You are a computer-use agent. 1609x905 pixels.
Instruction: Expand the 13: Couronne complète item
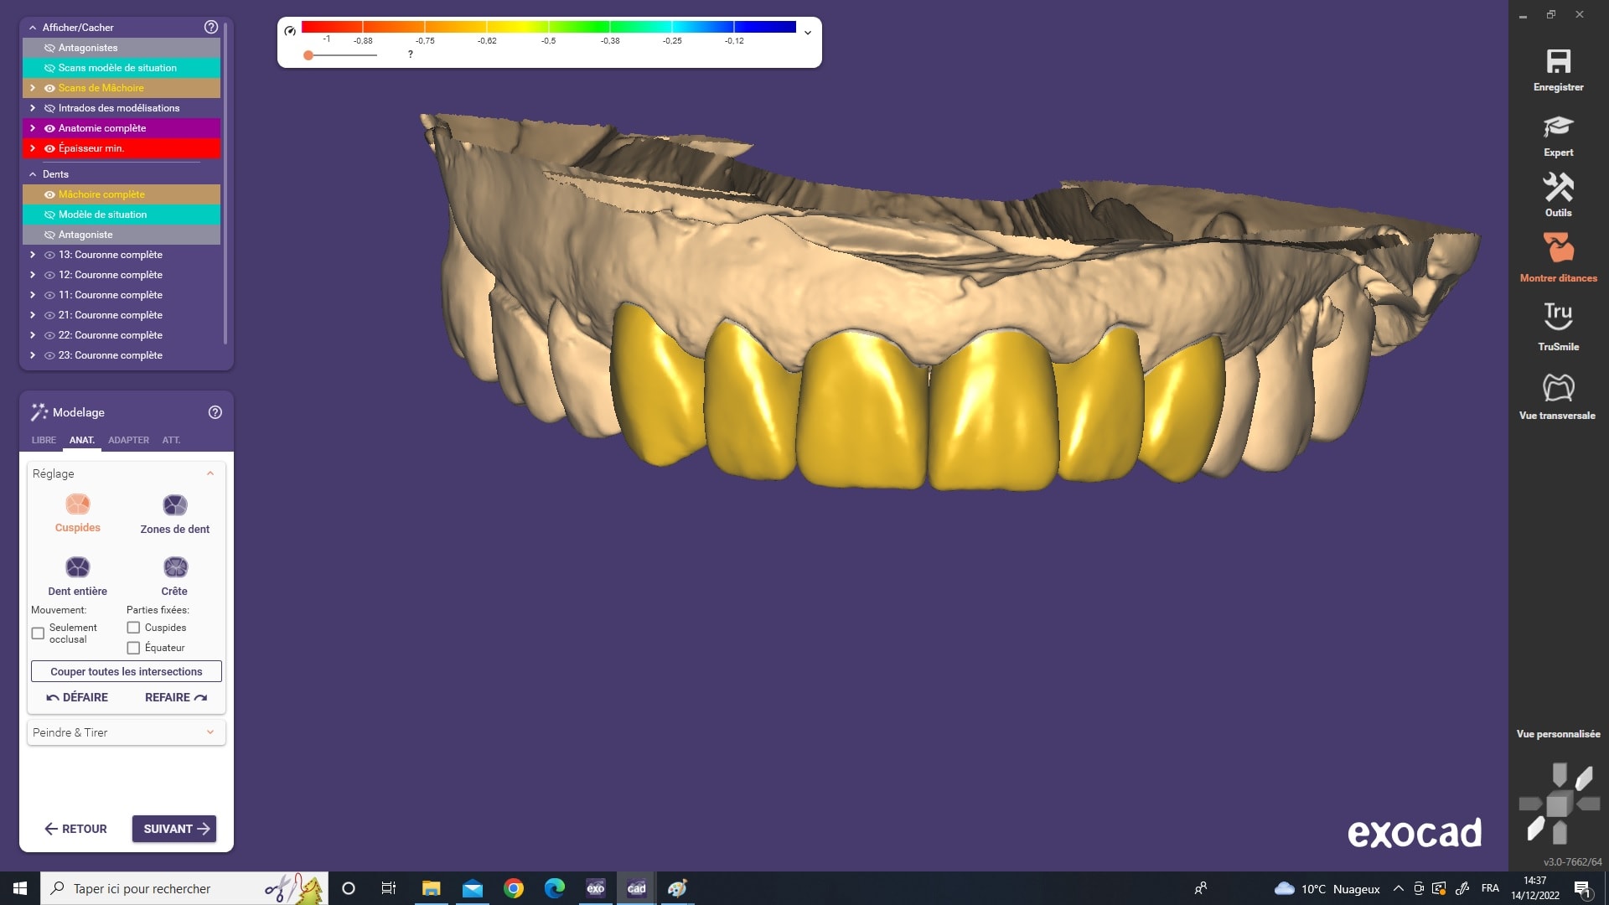point(33,255)
